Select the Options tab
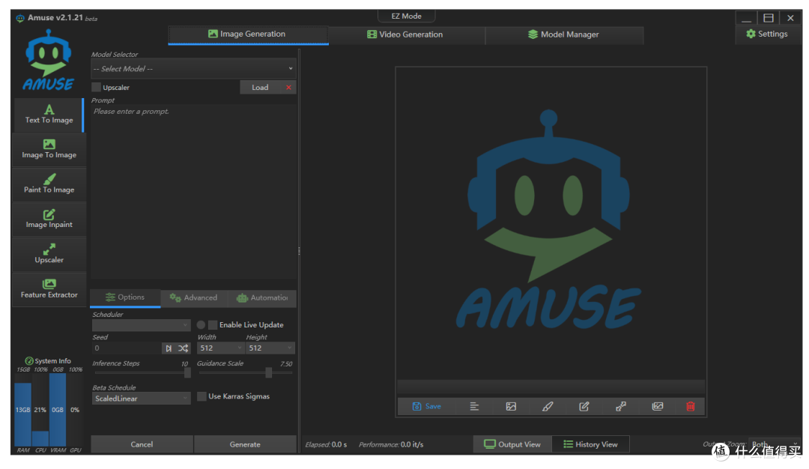The image size is (809, 469). pyautogui.click(x=125, y=297)
